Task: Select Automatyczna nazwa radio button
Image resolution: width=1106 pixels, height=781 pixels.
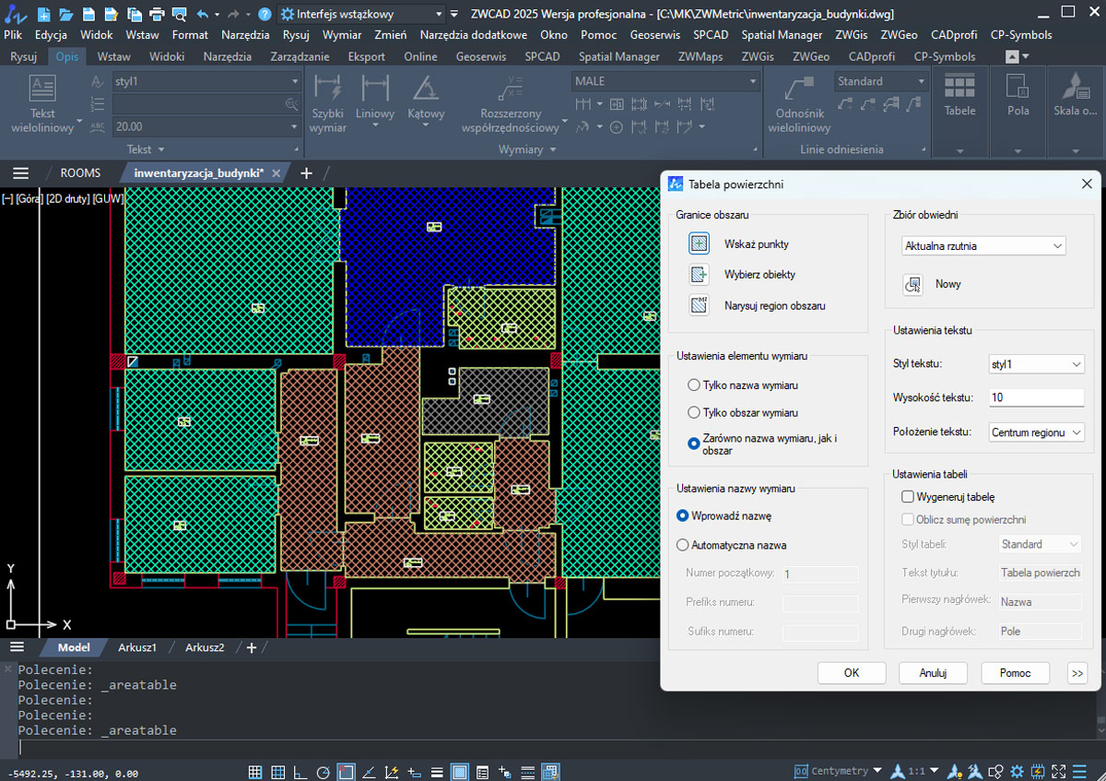Action: (x=683, y=545)
